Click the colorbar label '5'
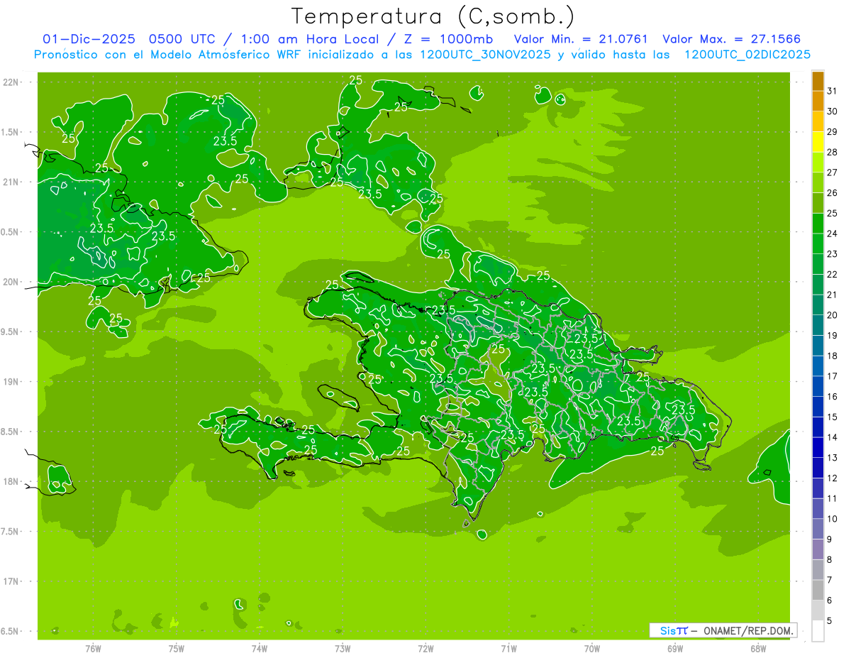851x658 pixels. tap(830, 620)
